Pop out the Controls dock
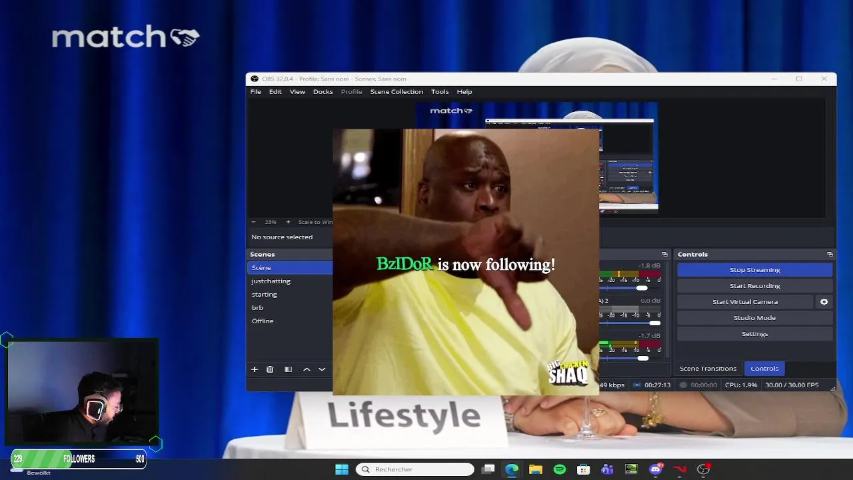853x480 pixels. [x=830, y=254]
